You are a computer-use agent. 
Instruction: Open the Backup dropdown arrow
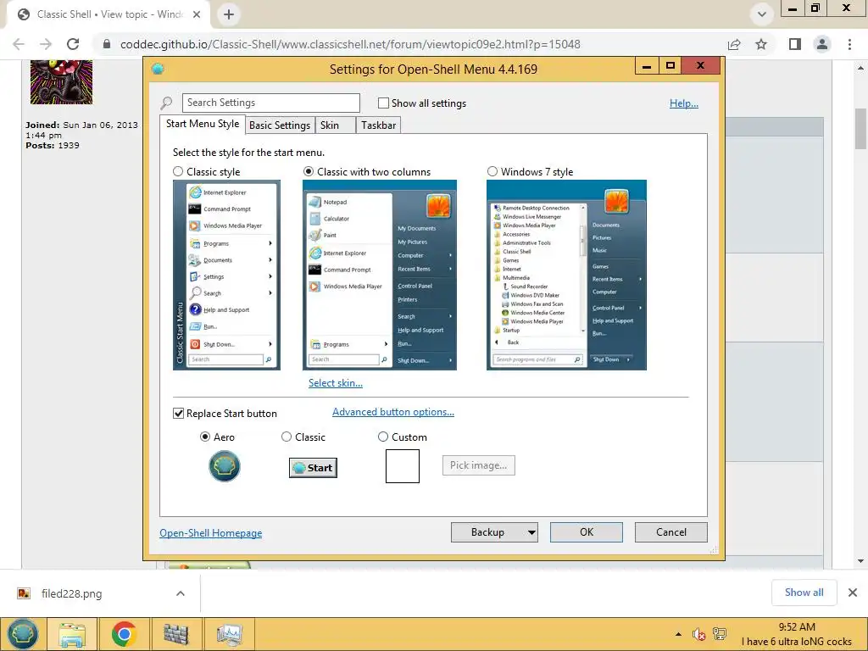pyautogui.click(x=531, y=532)
